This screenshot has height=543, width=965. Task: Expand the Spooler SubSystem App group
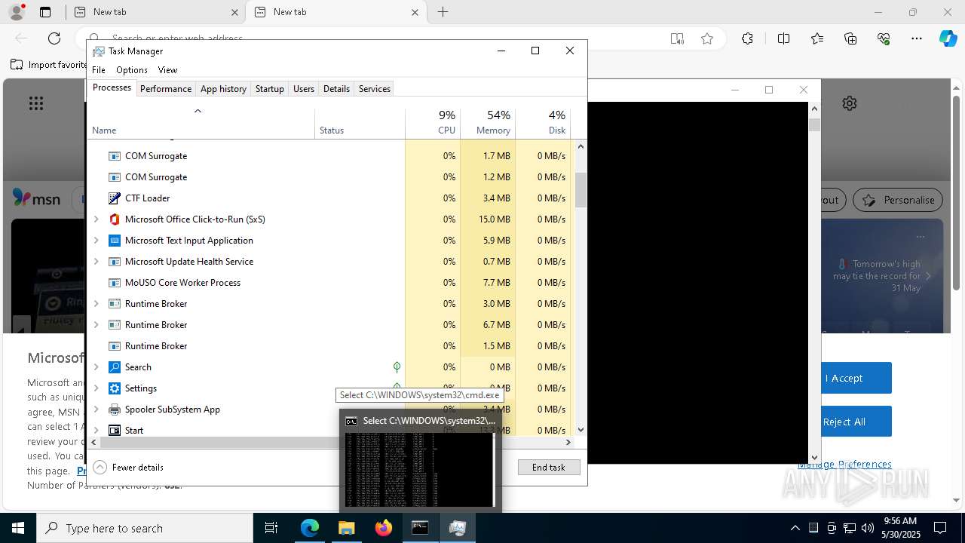click(x=96, y=410)
